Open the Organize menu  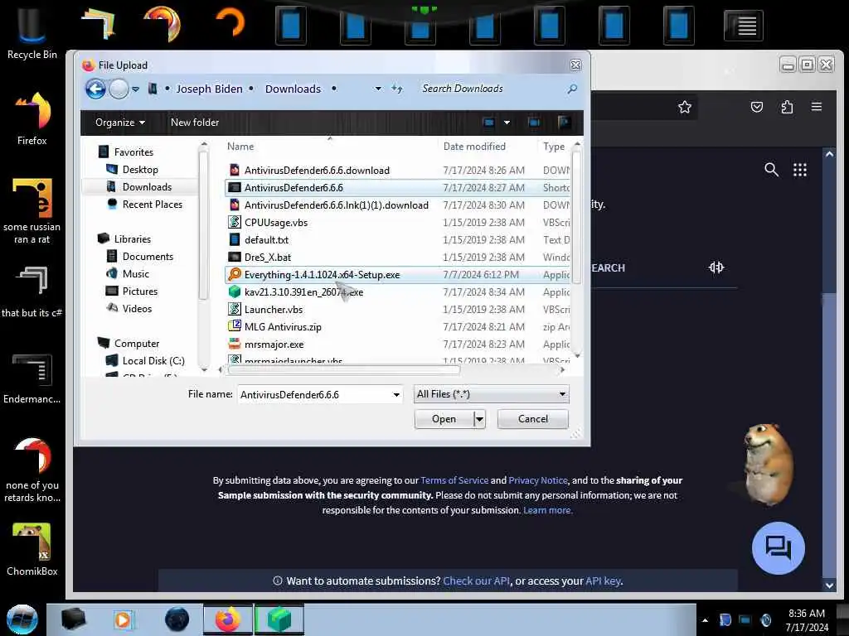click(x=119, y=123)
